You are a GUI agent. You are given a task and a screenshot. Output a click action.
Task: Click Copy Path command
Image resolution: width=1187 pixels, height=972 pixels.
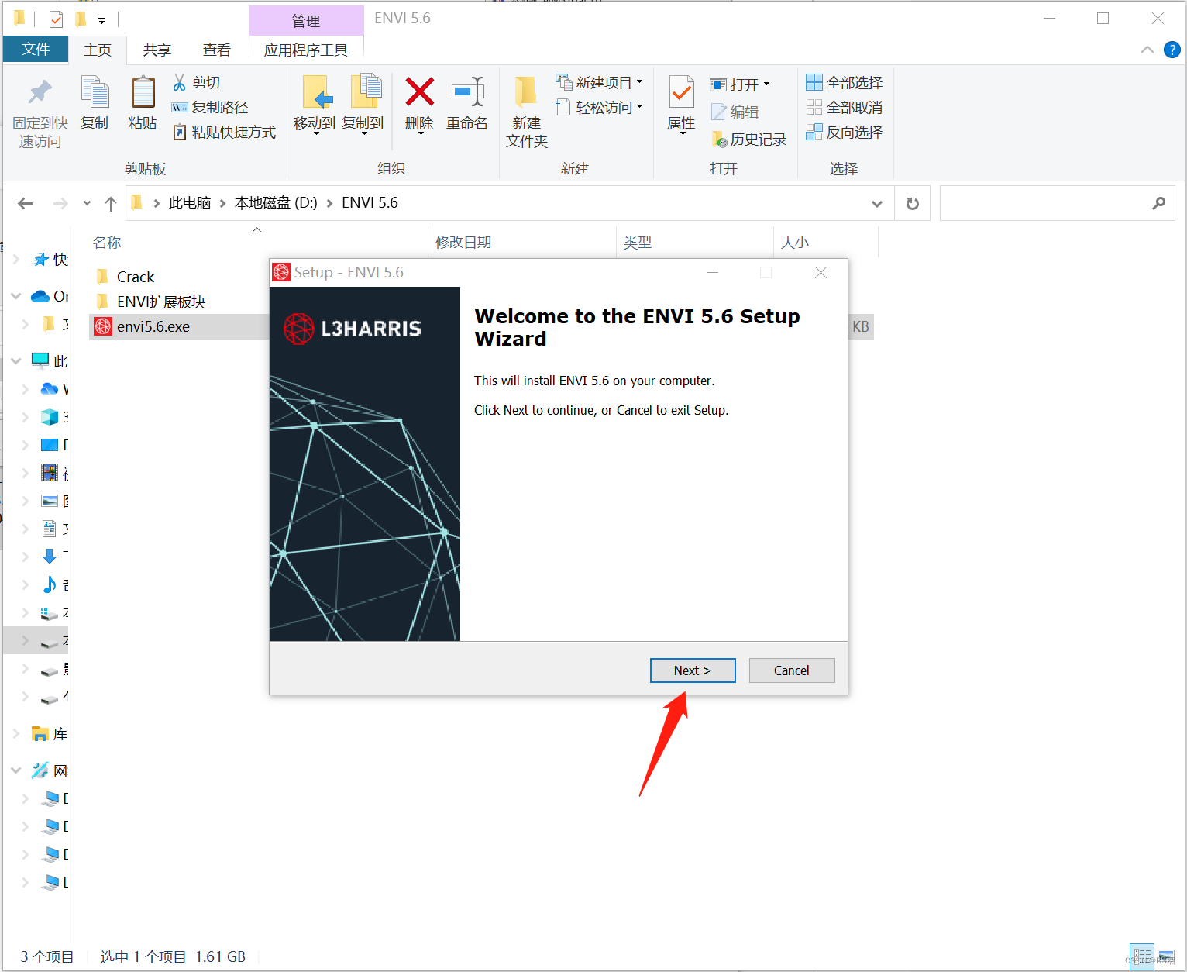point(210,107)
